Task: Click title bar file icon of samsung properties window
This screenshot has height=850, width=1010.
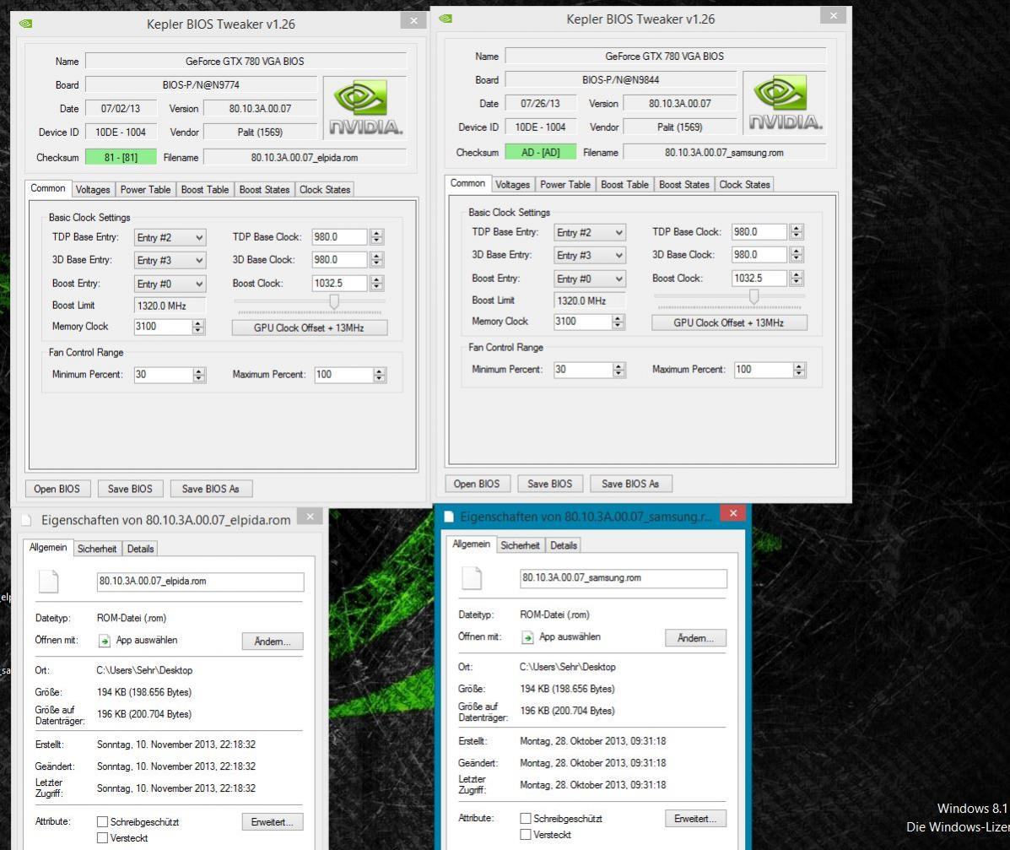Action: [449, 517]
